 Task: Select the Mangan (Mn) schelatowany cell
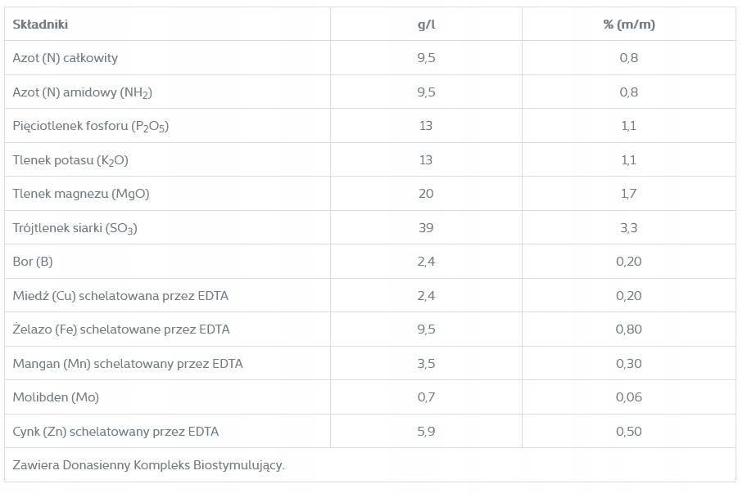[128, 364]
